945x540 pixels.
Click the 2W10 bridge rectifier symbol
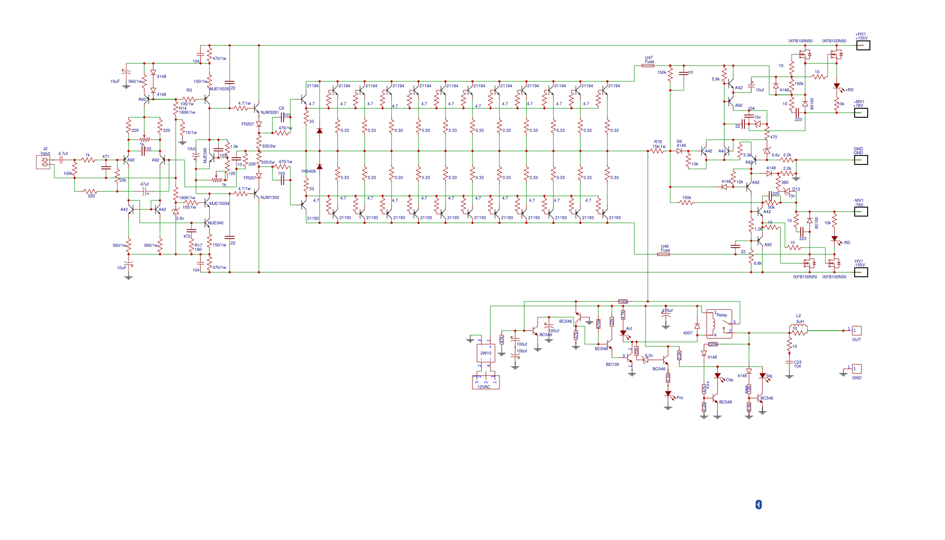[x=486, y=353]
